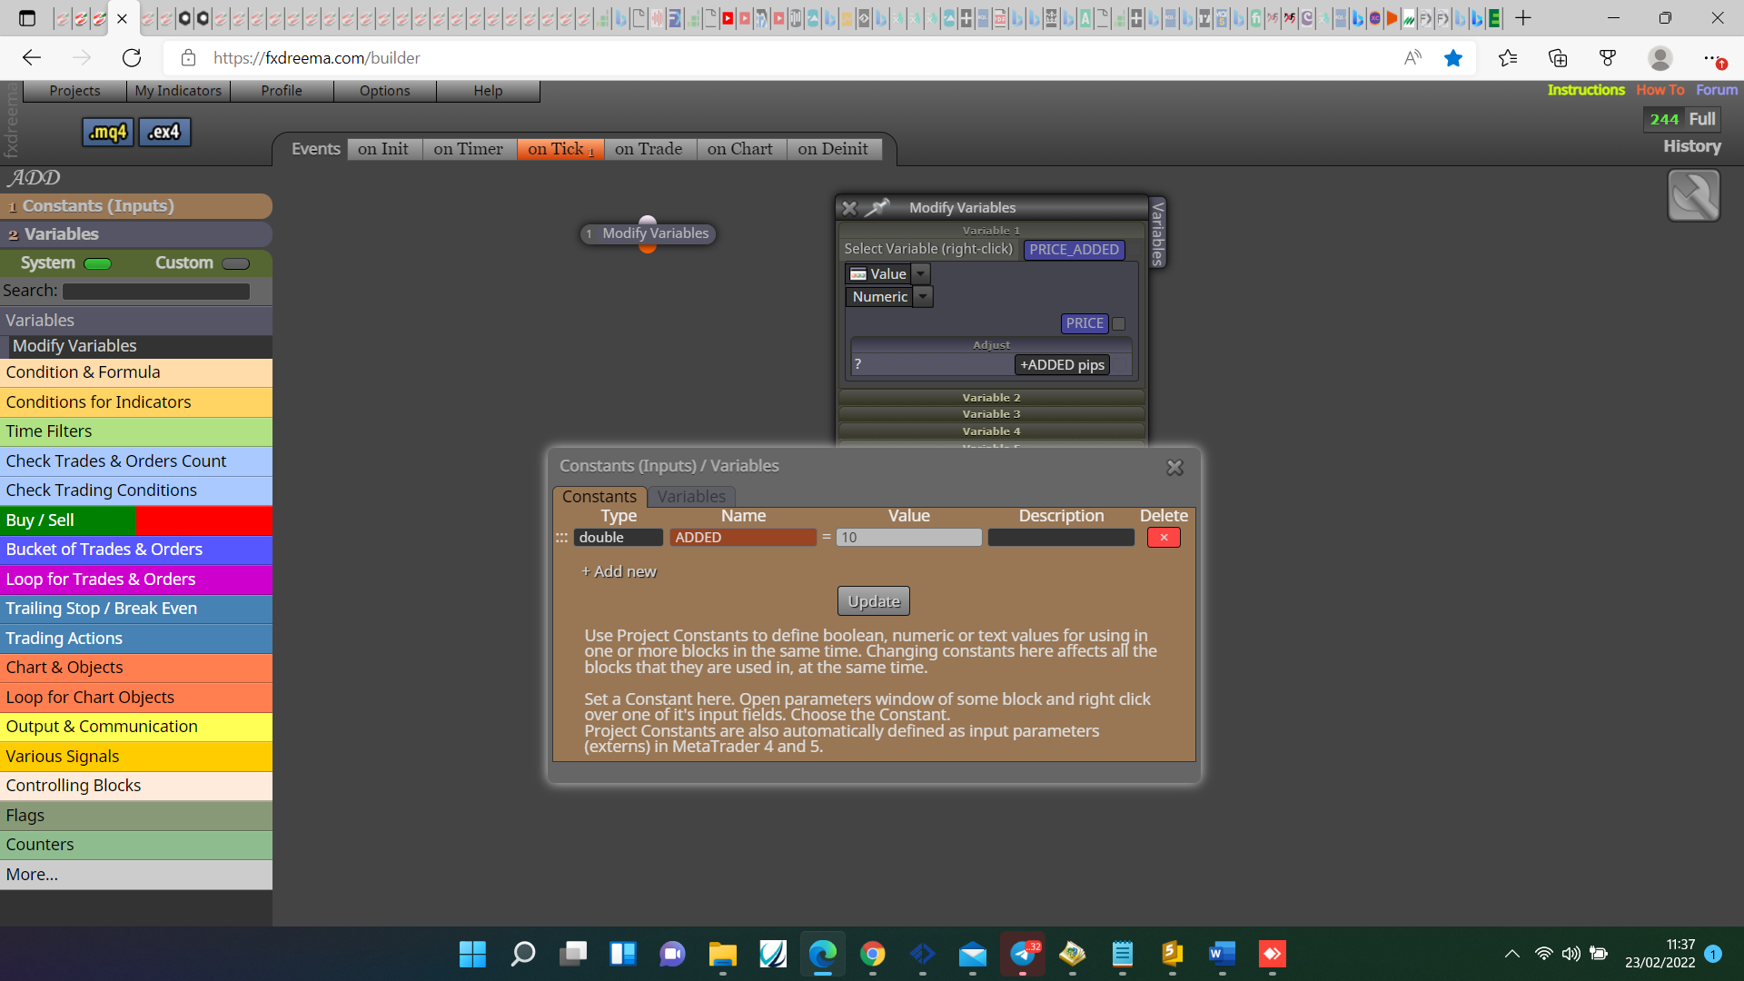Select the magenta Loop for Trades & Orders
1744x981 pixels.
[x=136, y=580]
